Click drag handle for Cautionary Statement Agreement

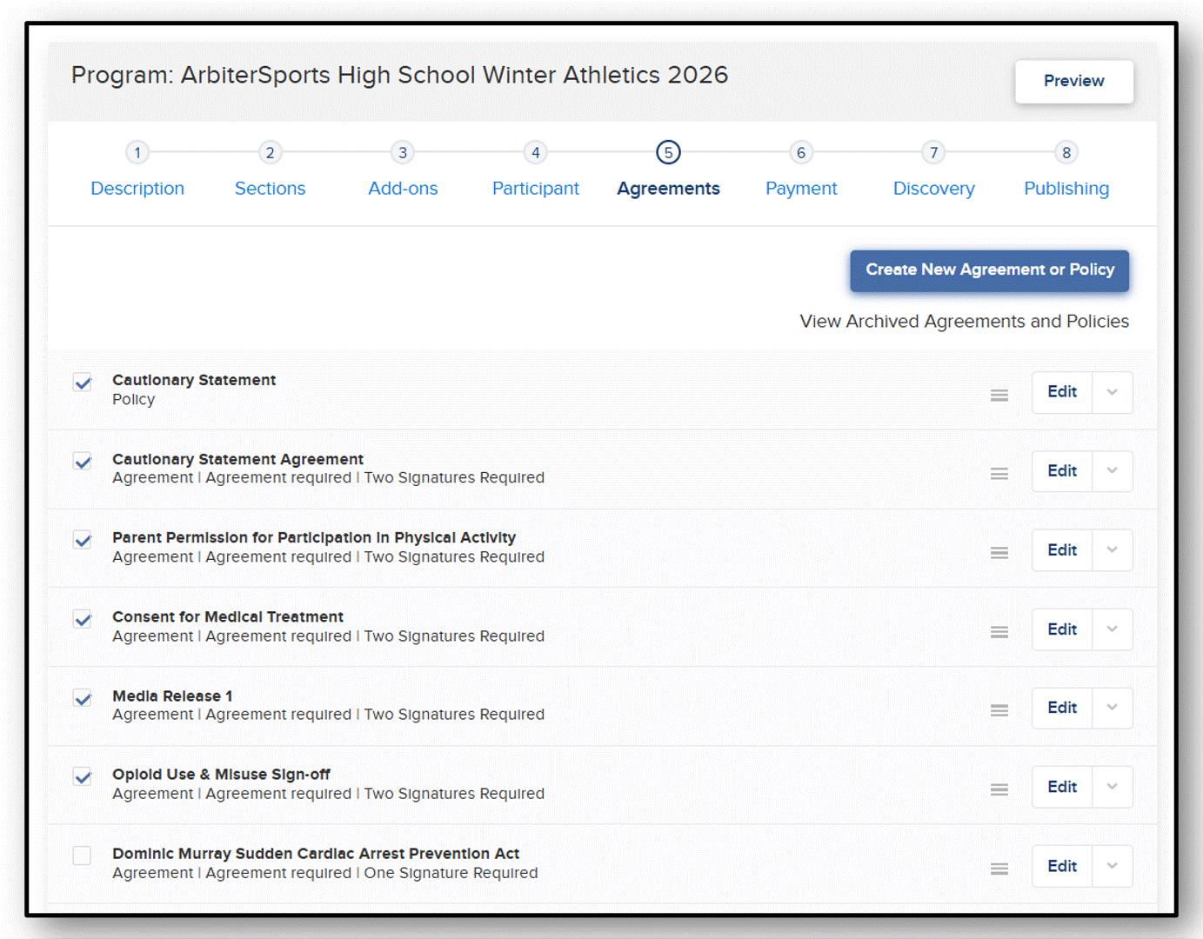(x=999, y=474)
